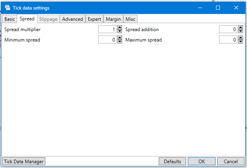Decrease Spread addition with down arrow
The image size is (247, 168).
point(241,31)
